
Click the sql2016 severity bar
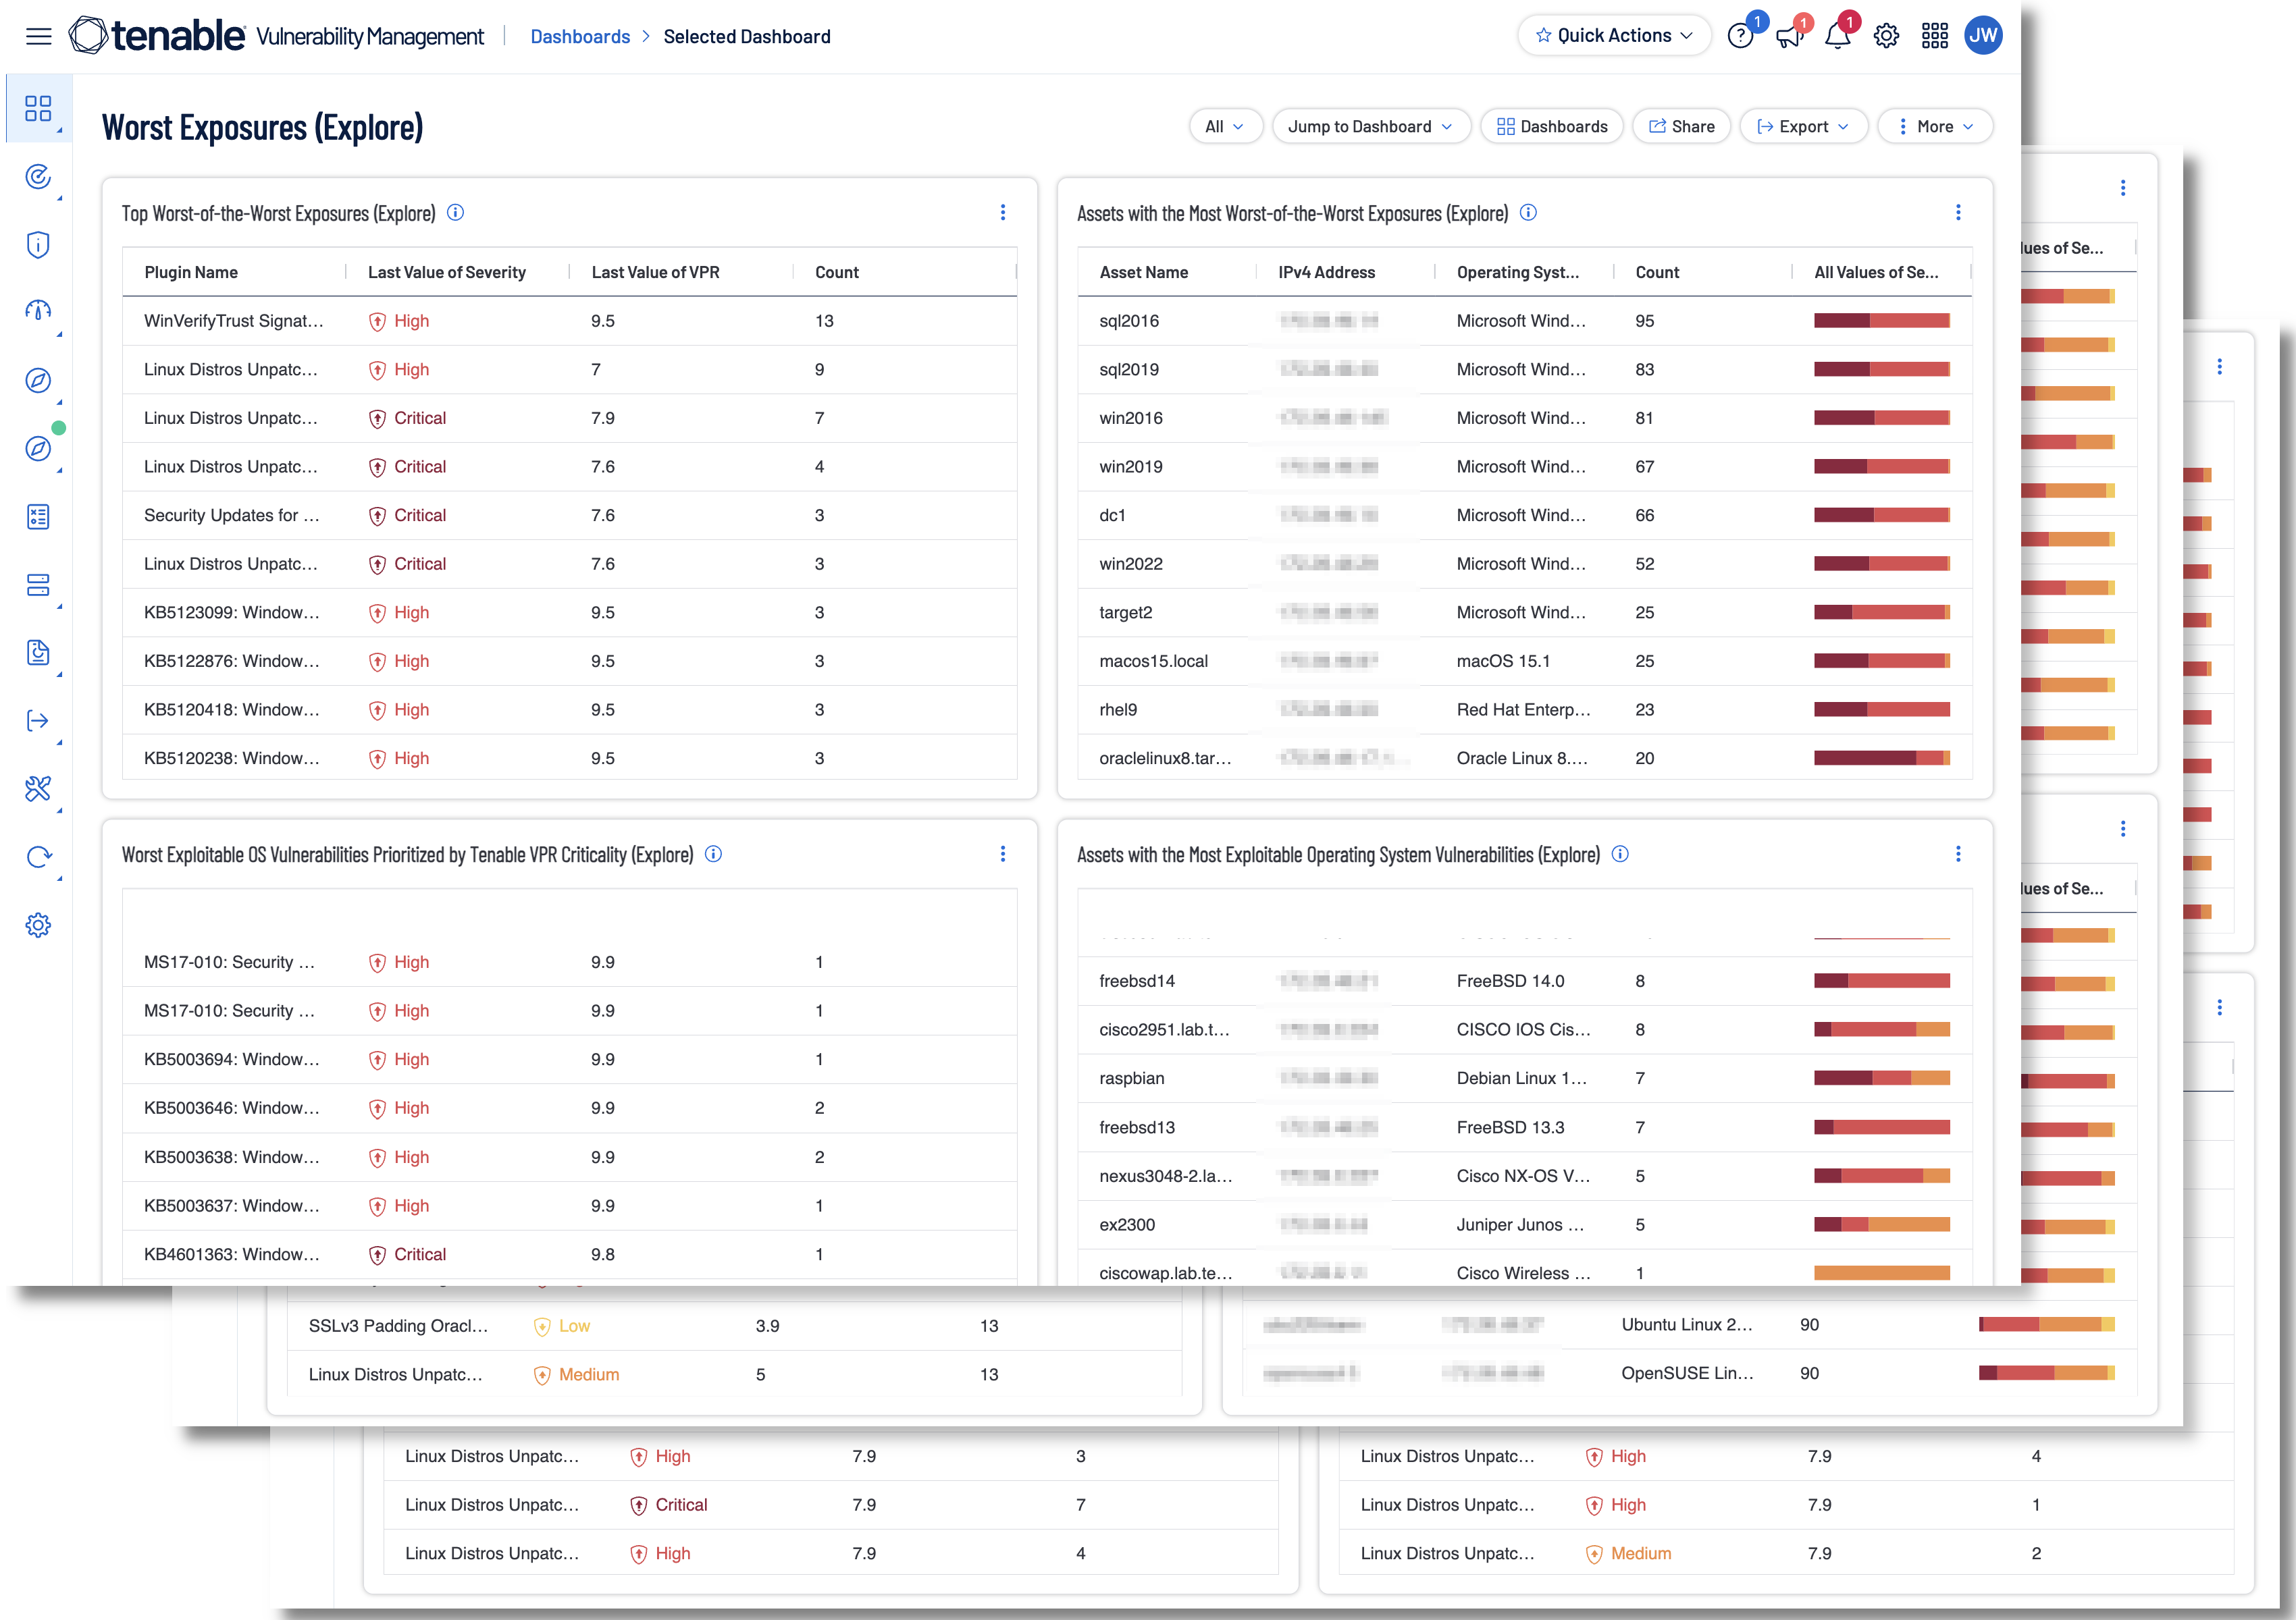click(1882, 321)
